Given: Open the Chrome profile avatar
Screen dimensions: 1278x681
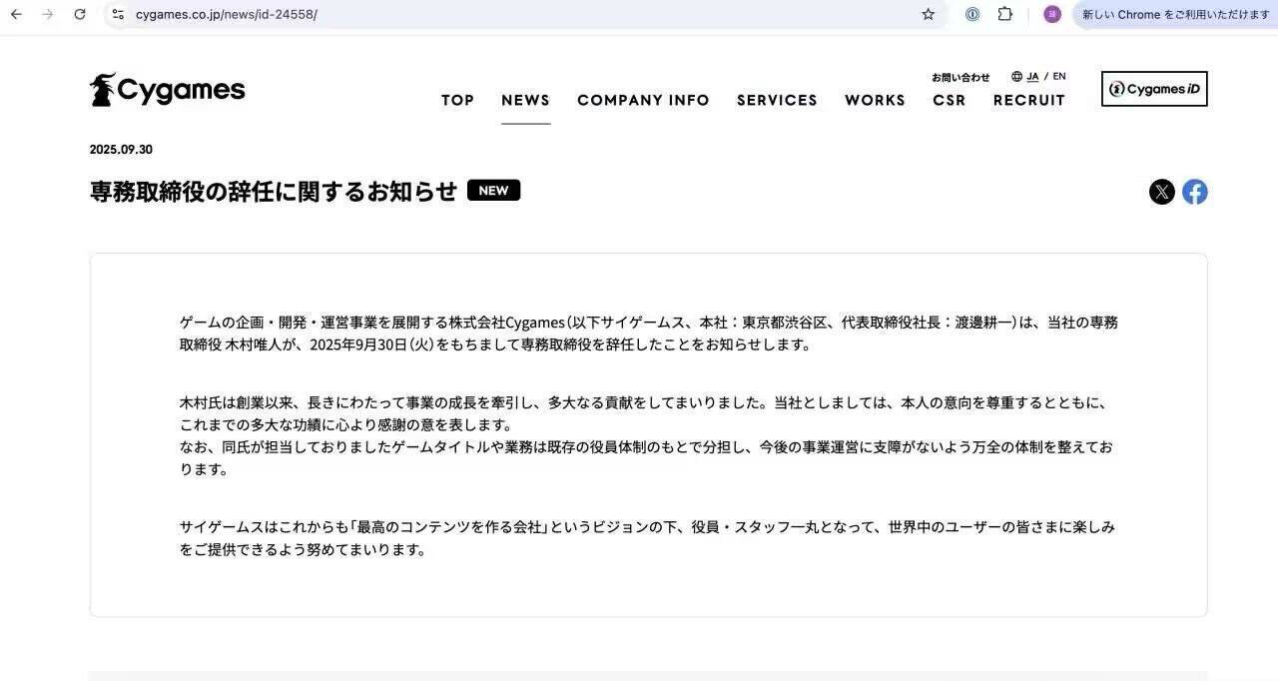Looking at the screenshot, I should (1052, 14).
